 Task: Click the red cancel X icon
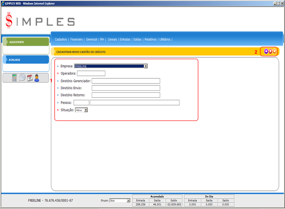(270, 51)
